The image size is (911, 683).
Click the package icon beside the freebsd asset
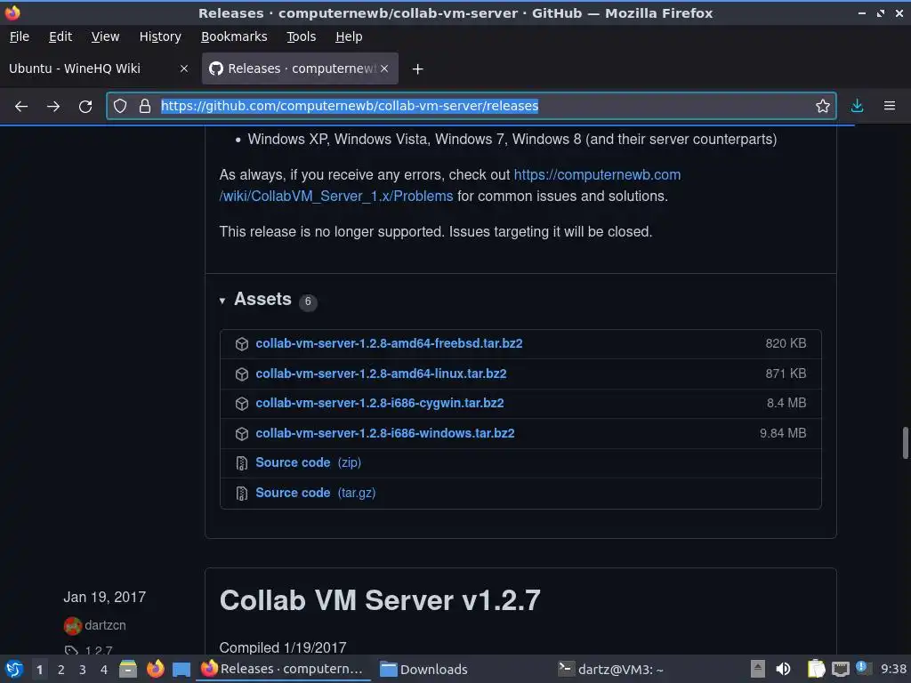tap(242, 344)
